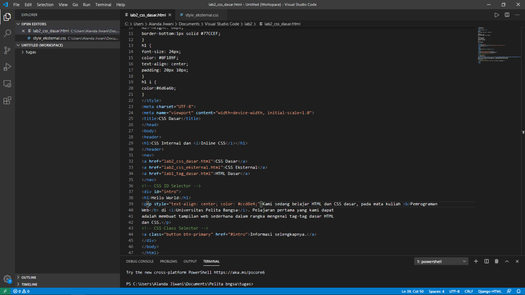The height and width of the screenshot is (295, 525).
Task: Click the "<!-- CSS ID Selector -->" comment line
Action: [171, 186]
